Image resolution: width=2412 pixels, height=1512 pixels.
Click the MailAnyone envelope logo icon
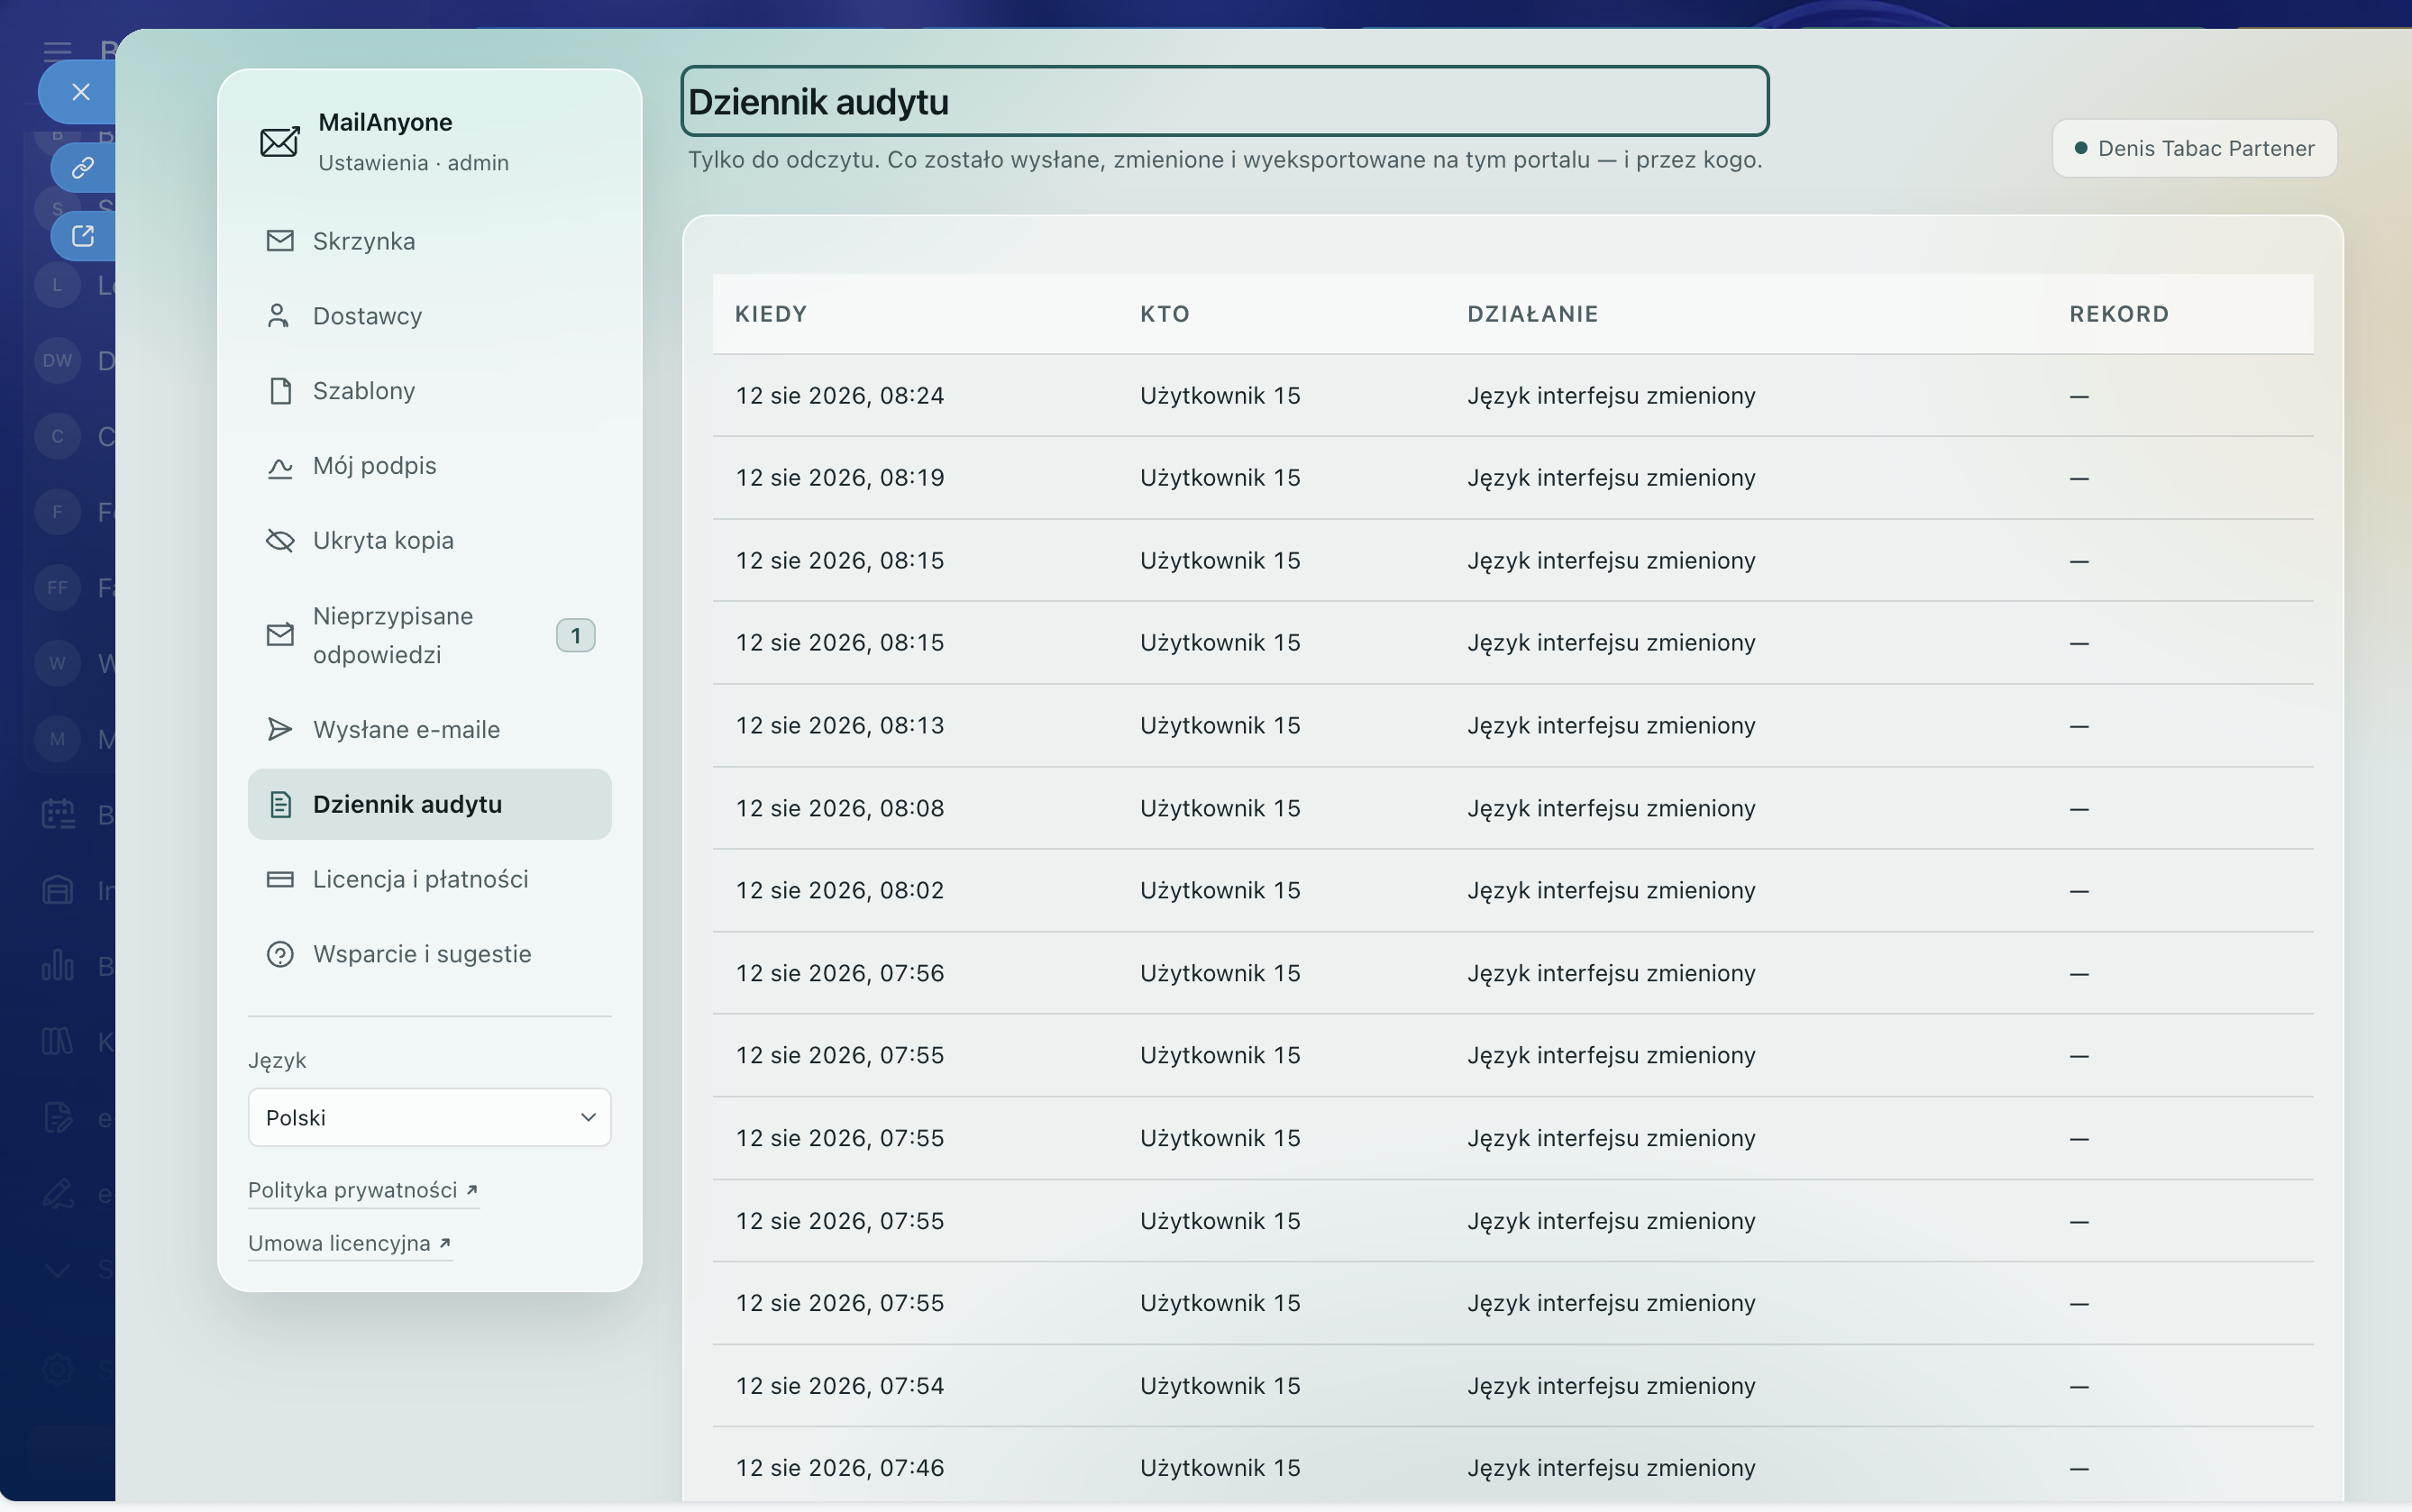click(280, 142)
